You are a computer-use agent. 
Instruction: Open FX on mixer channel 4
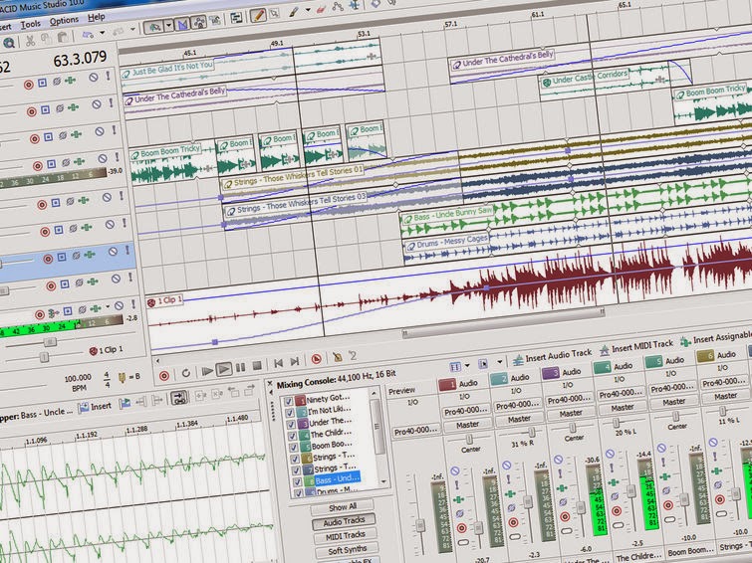(x=614, y=482)
